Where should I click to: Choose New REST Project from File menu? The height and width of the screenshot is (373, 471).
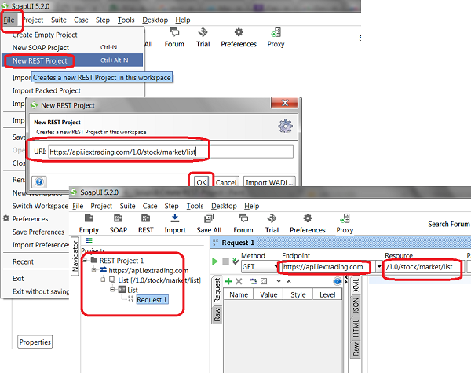38,60
